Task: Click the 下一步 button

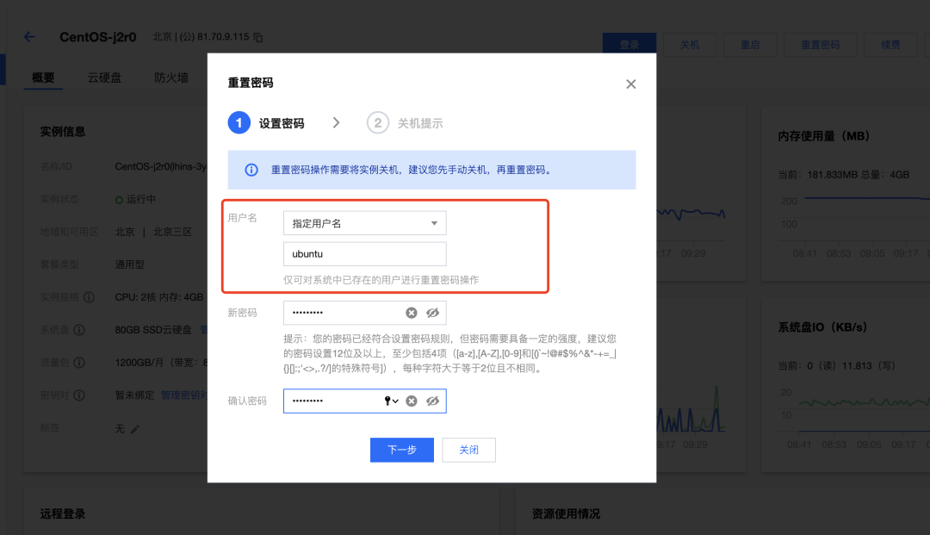Action: (402, 450)
